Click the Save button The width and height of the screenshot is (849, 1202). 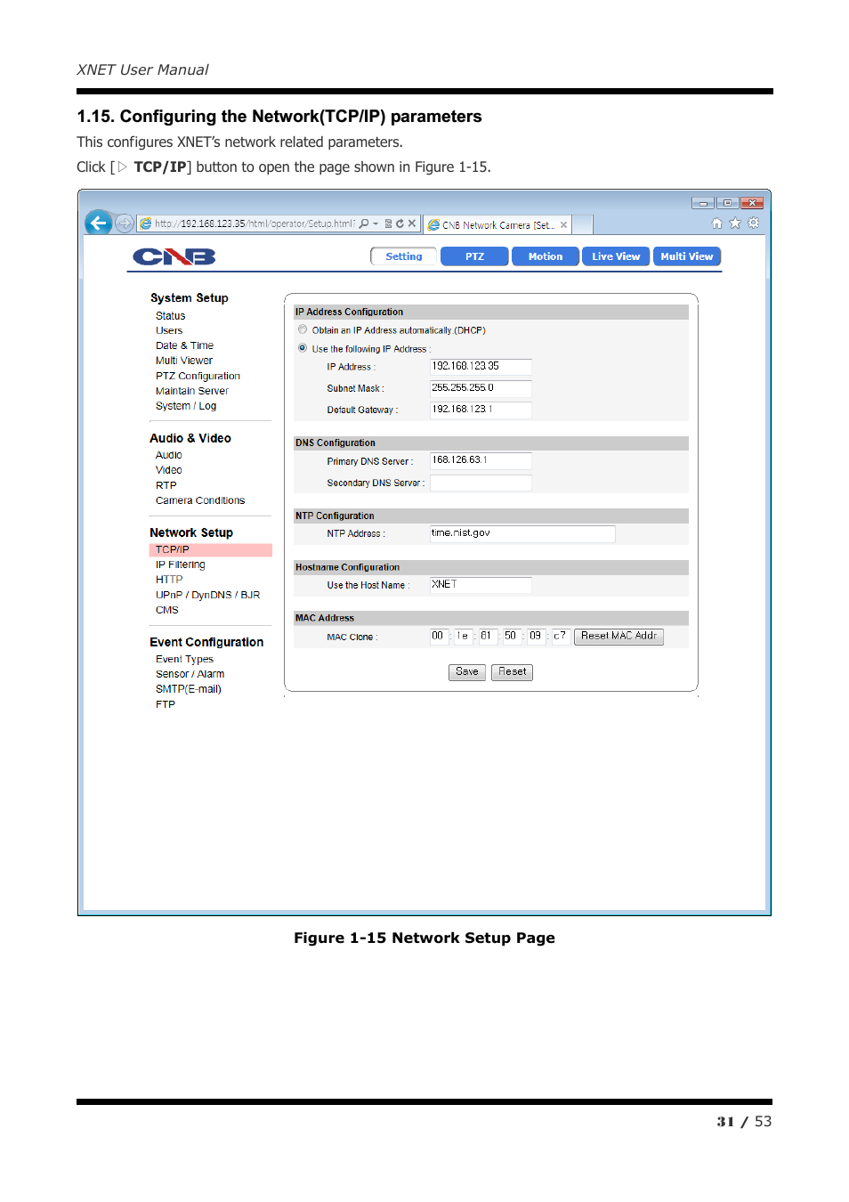(467, 672)
